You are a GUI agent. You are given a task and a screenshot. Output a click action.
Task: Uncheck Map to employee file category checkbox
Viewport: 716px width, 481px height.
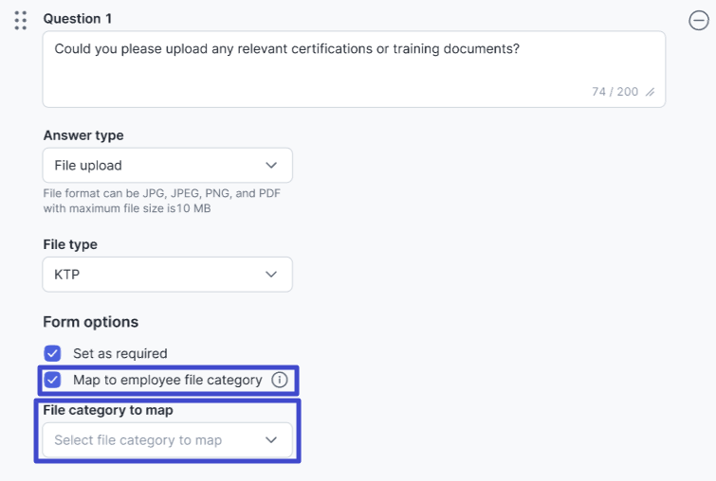pos(52,380)
